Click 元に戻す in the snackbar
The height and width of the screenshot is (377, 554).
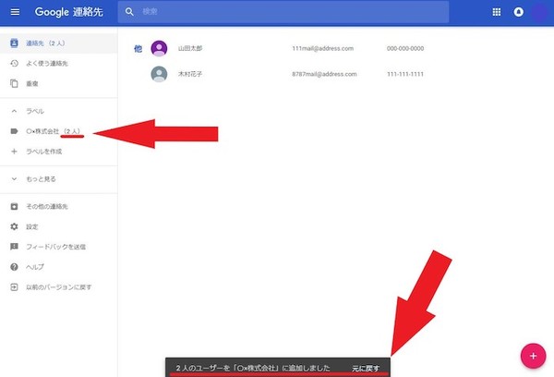point(365,368)
